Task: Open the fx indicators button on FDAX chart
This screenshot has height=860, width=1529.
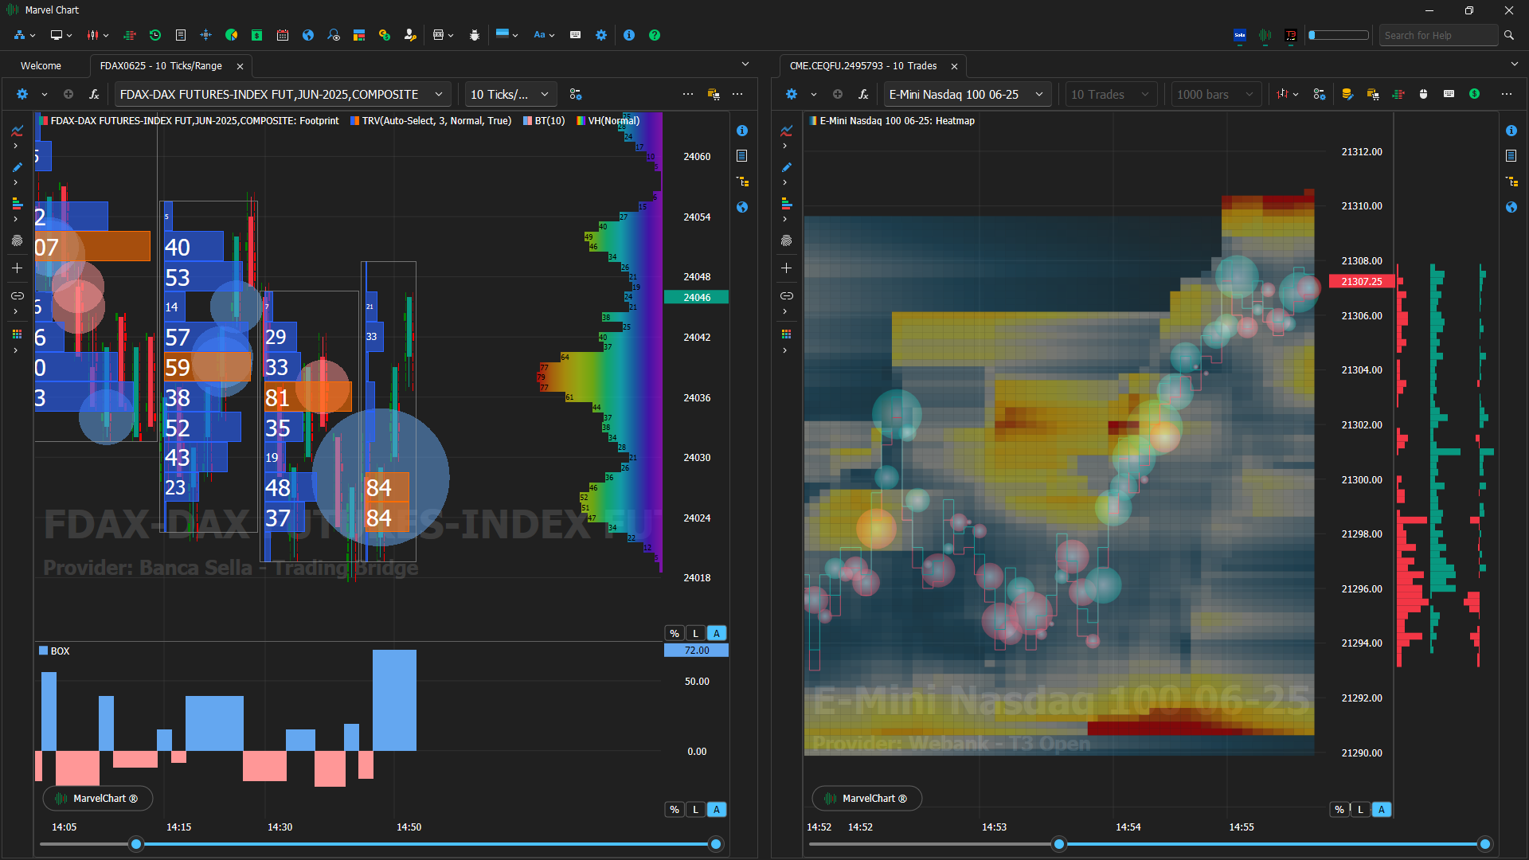Action: click(x=94, y=94)
